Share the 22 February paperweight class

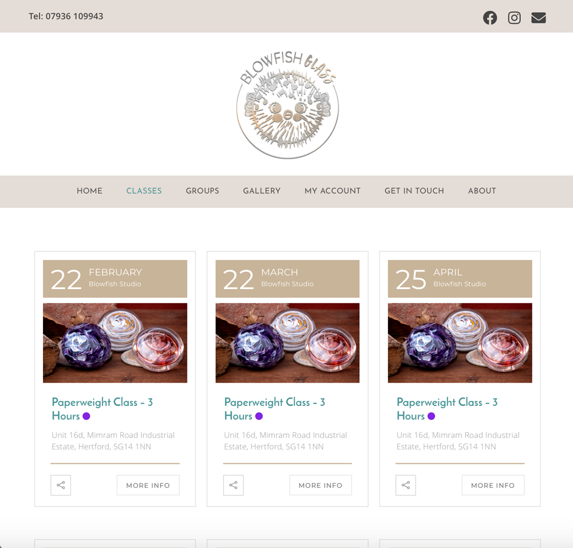61,485
